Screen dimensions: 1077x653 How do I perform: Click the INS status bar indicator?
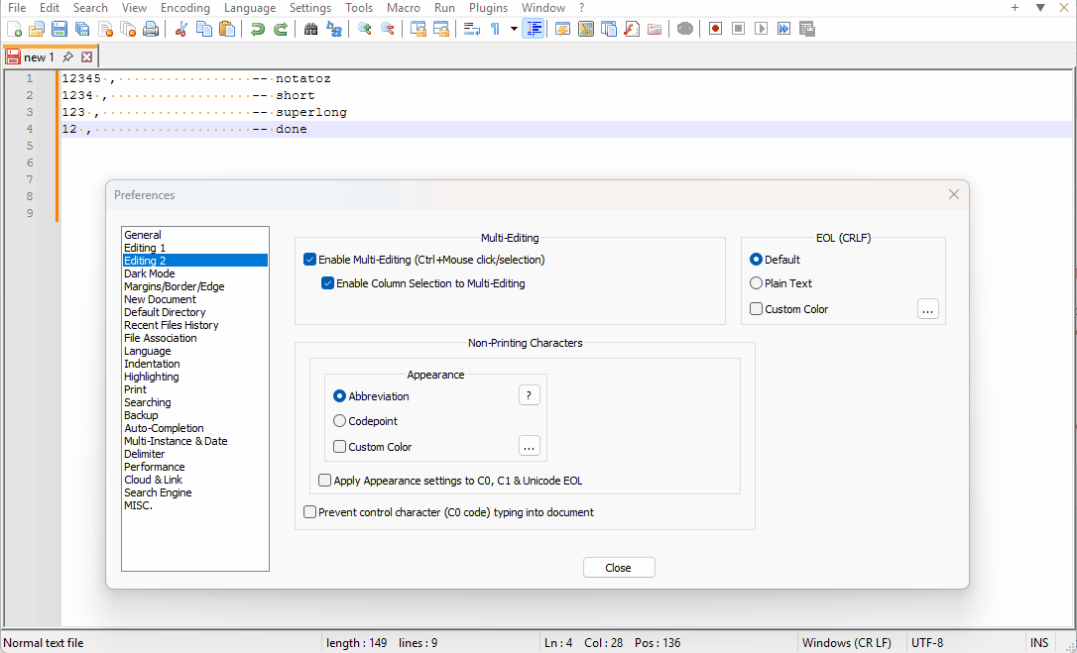[x=1038, y=643]
